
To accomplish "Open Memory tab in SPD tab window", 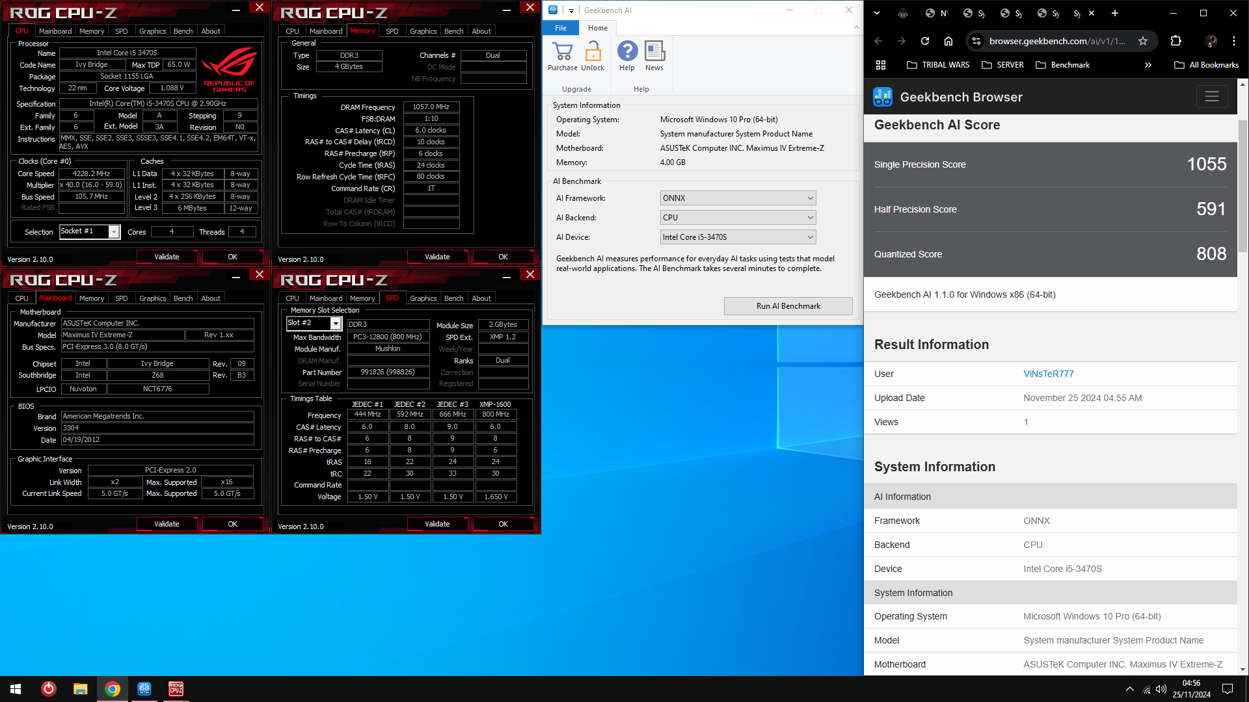I will [362, 298].
